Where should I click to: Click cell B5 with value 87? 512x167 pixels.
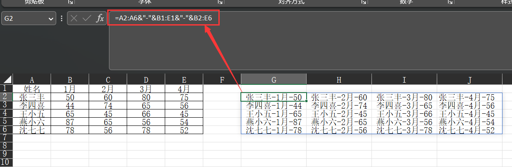point(70,122)
